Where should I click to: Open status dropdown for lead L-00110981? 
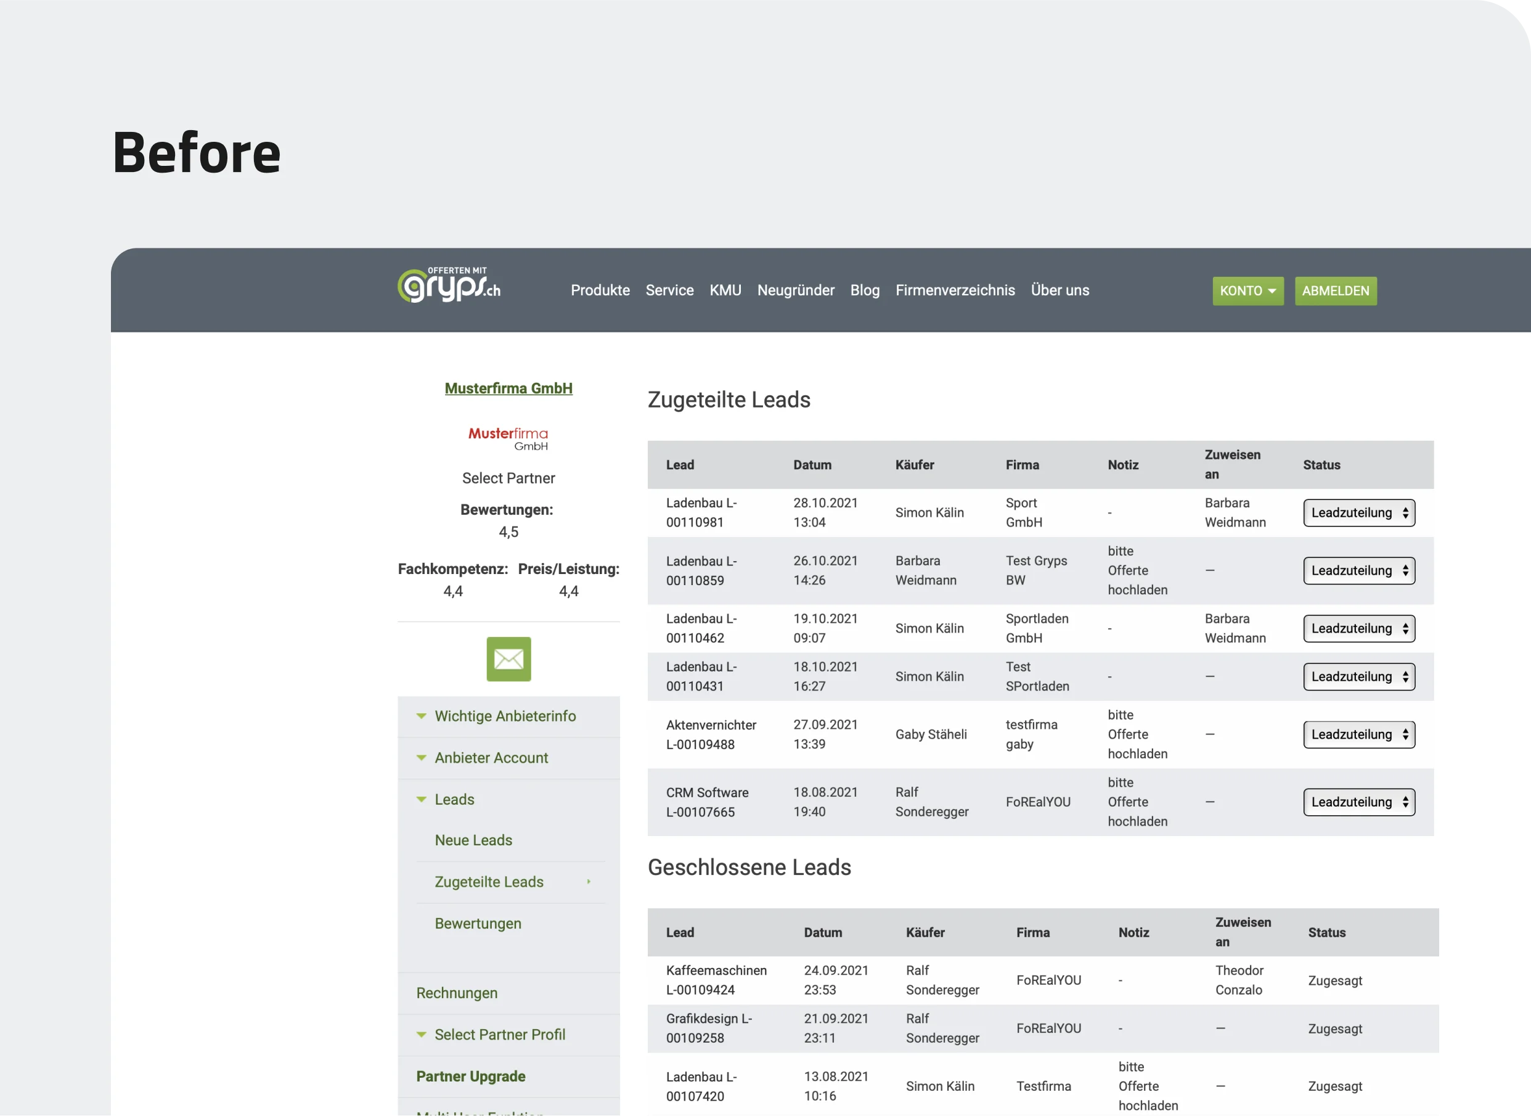1358,513
